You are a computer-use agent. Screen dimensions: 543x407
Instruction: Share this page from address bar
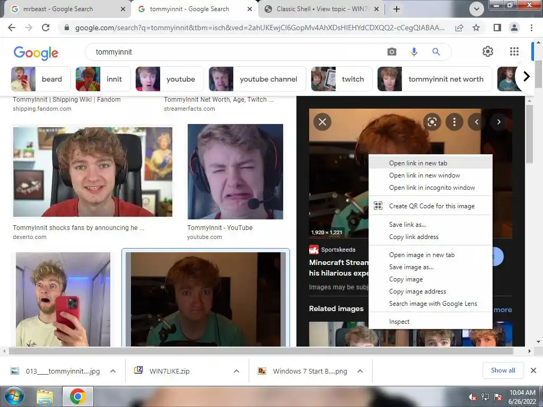tap(459, 28)
